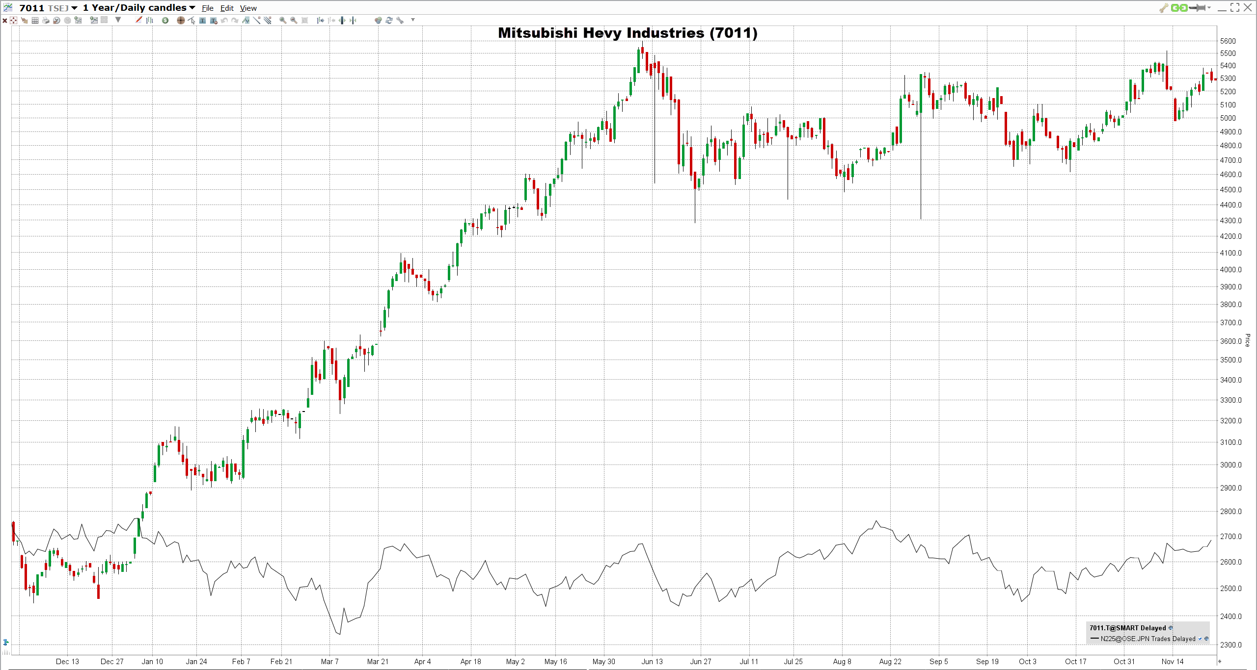Screen dimensions: 1257x670
Task: Click the N225@OSE.JPN Trades Delayed legend label
Action: point(1148,639)
